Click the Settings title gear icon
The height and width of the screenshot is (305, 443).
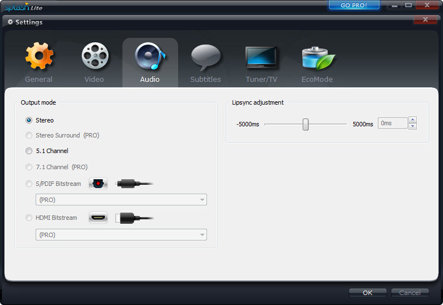(11, 22)
